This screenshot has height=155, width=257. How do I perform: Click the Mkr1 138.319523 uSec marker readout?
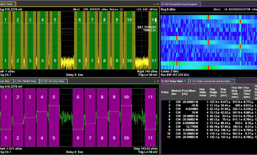(x=98, y=9)
